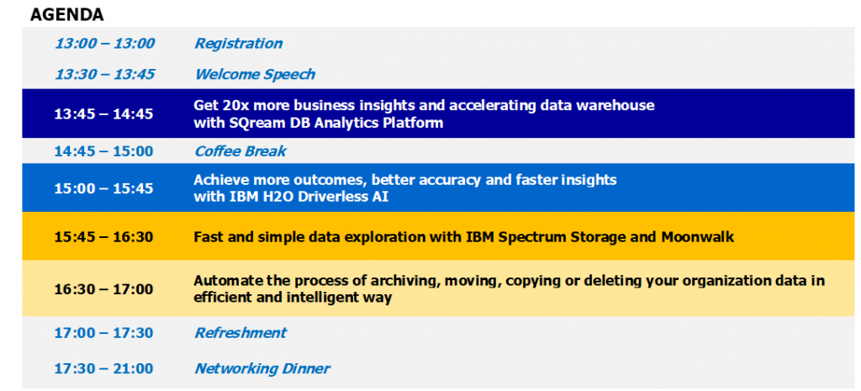Select the IBM Spectrum Storage and Moonwalk session
The height and width of the screenshot is (391, 861).
[463, 237]
